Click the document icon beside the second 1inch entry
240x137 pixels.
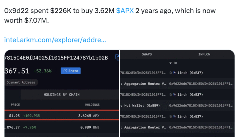coord(171,95)
